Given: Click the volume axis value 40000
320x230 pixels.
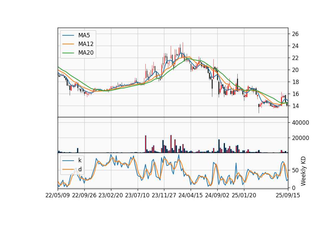Looking at the screenshot, I should point(300,123).
